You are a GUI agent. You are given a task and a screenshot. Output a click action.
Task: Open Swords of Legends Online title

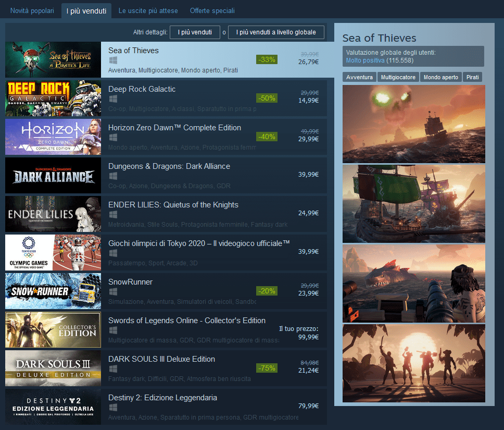187,321
